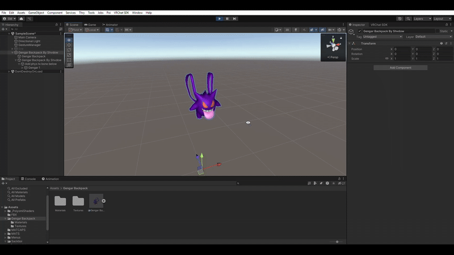The width and height of the screenshot is (454, 255).
Task: Click the Search by Label icon in Project
Action: pyautogui.click(x=321, y=183)
